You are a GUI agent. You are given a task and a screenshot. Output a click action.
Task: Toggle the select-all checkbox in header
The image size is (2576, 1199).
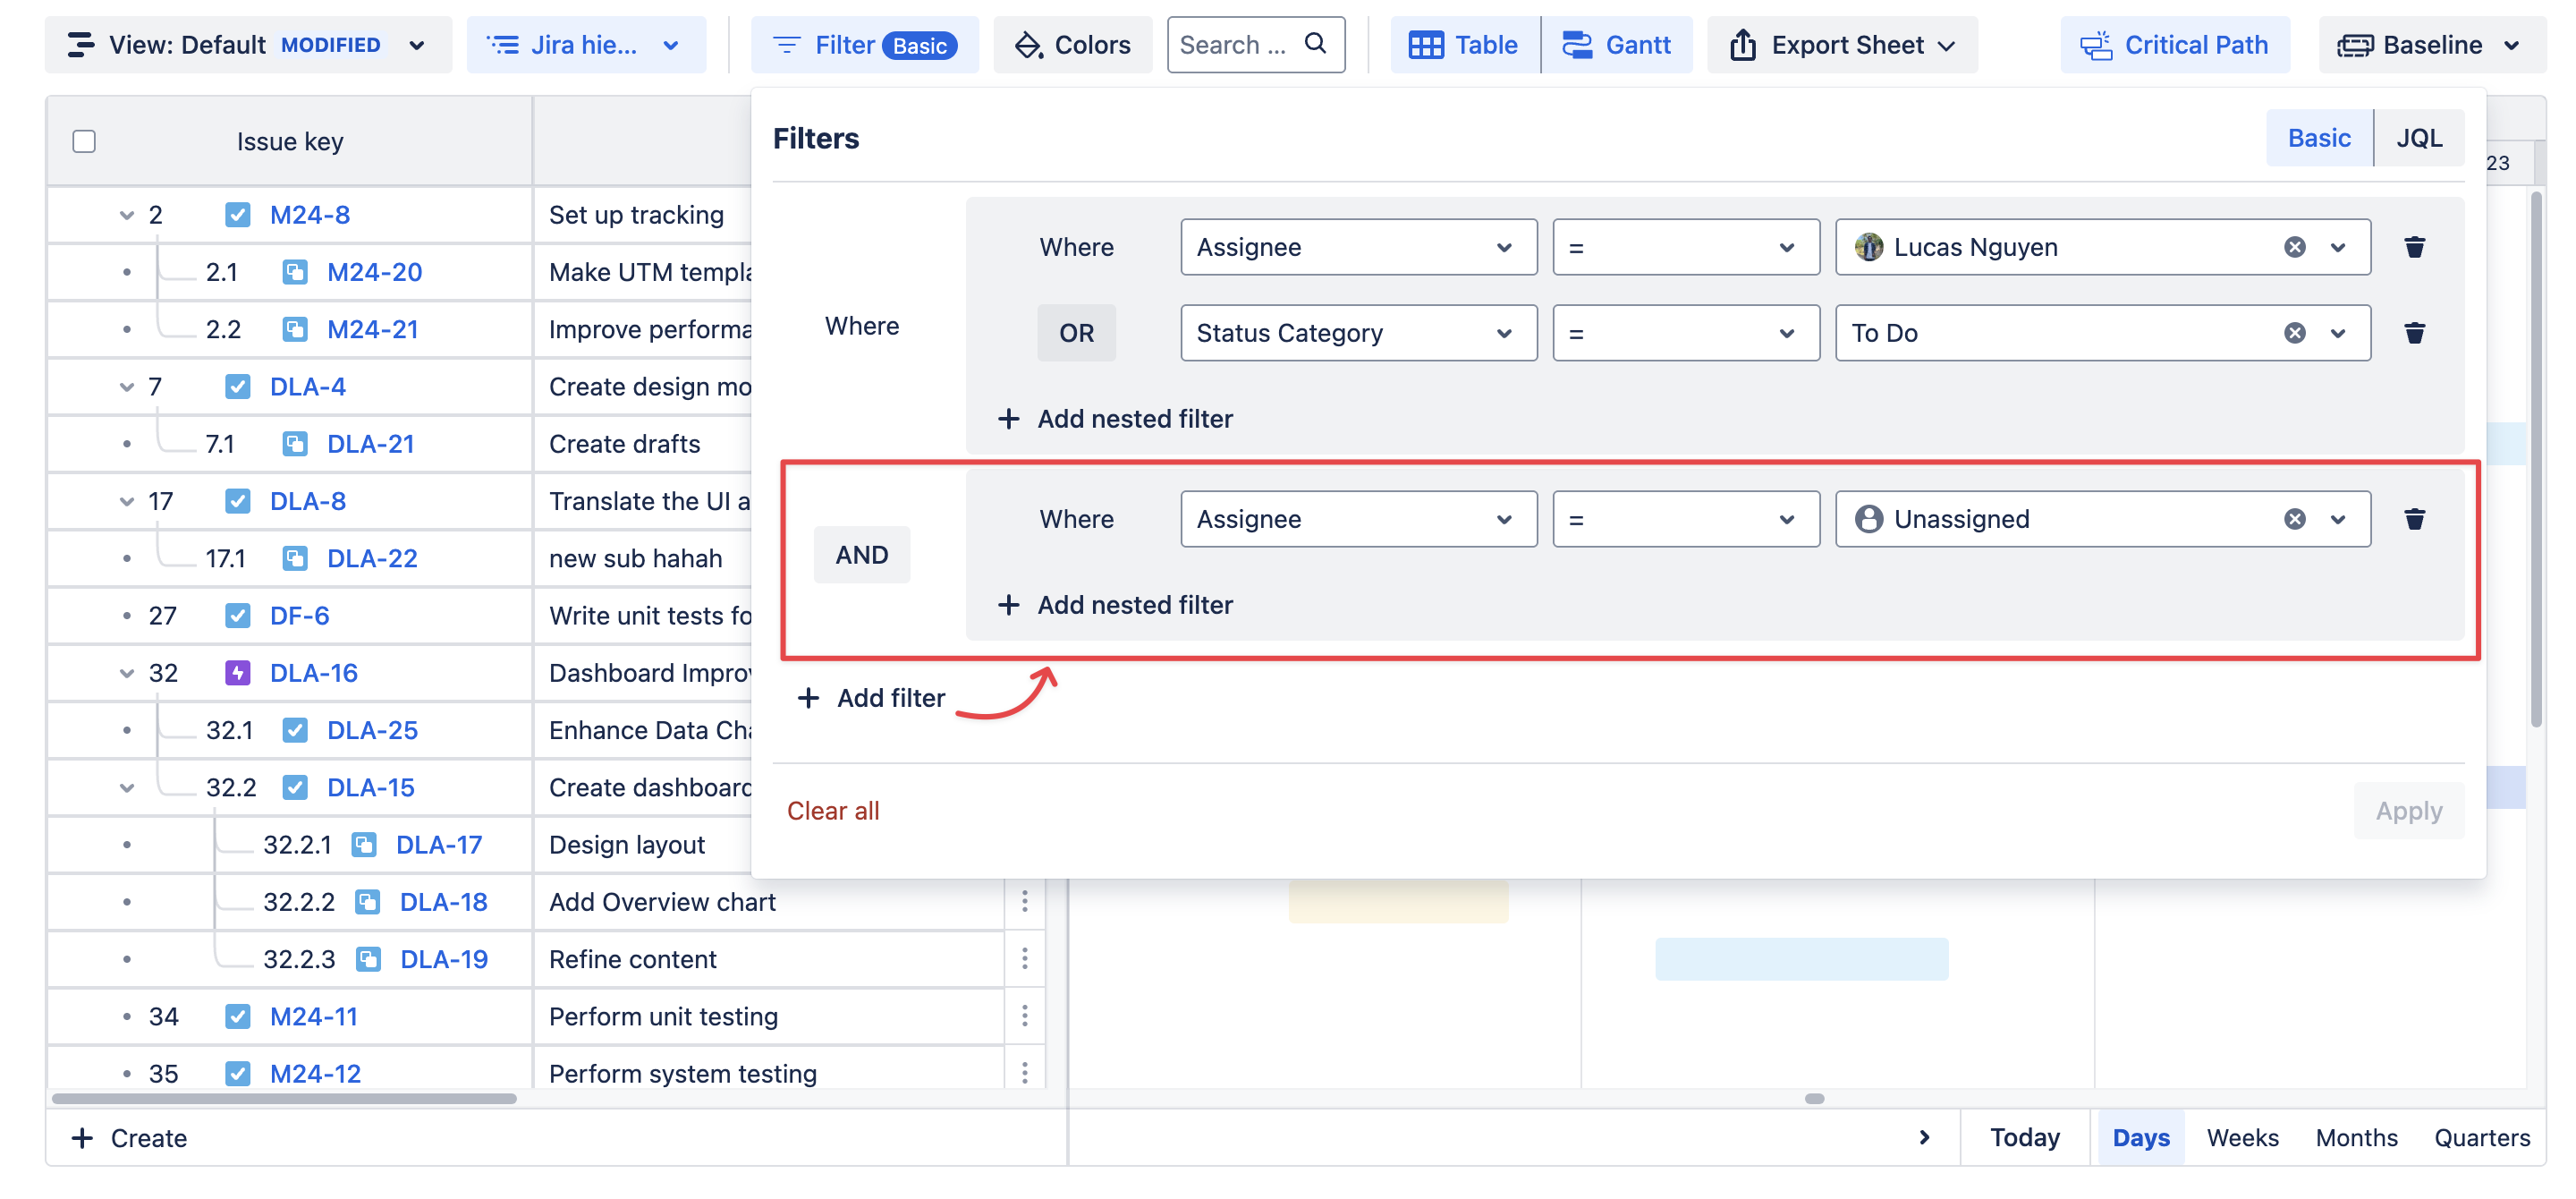point(84,141)
